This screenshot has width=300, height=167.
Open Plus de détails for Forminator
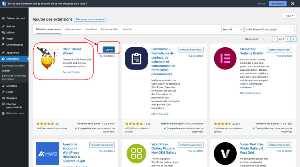point(195,56)
